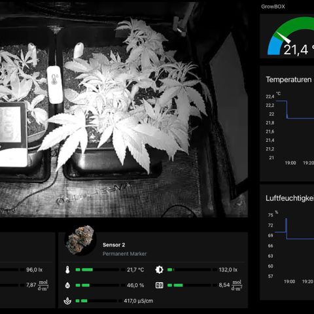Click the Permanent Marker plant name

pos(124,254)
